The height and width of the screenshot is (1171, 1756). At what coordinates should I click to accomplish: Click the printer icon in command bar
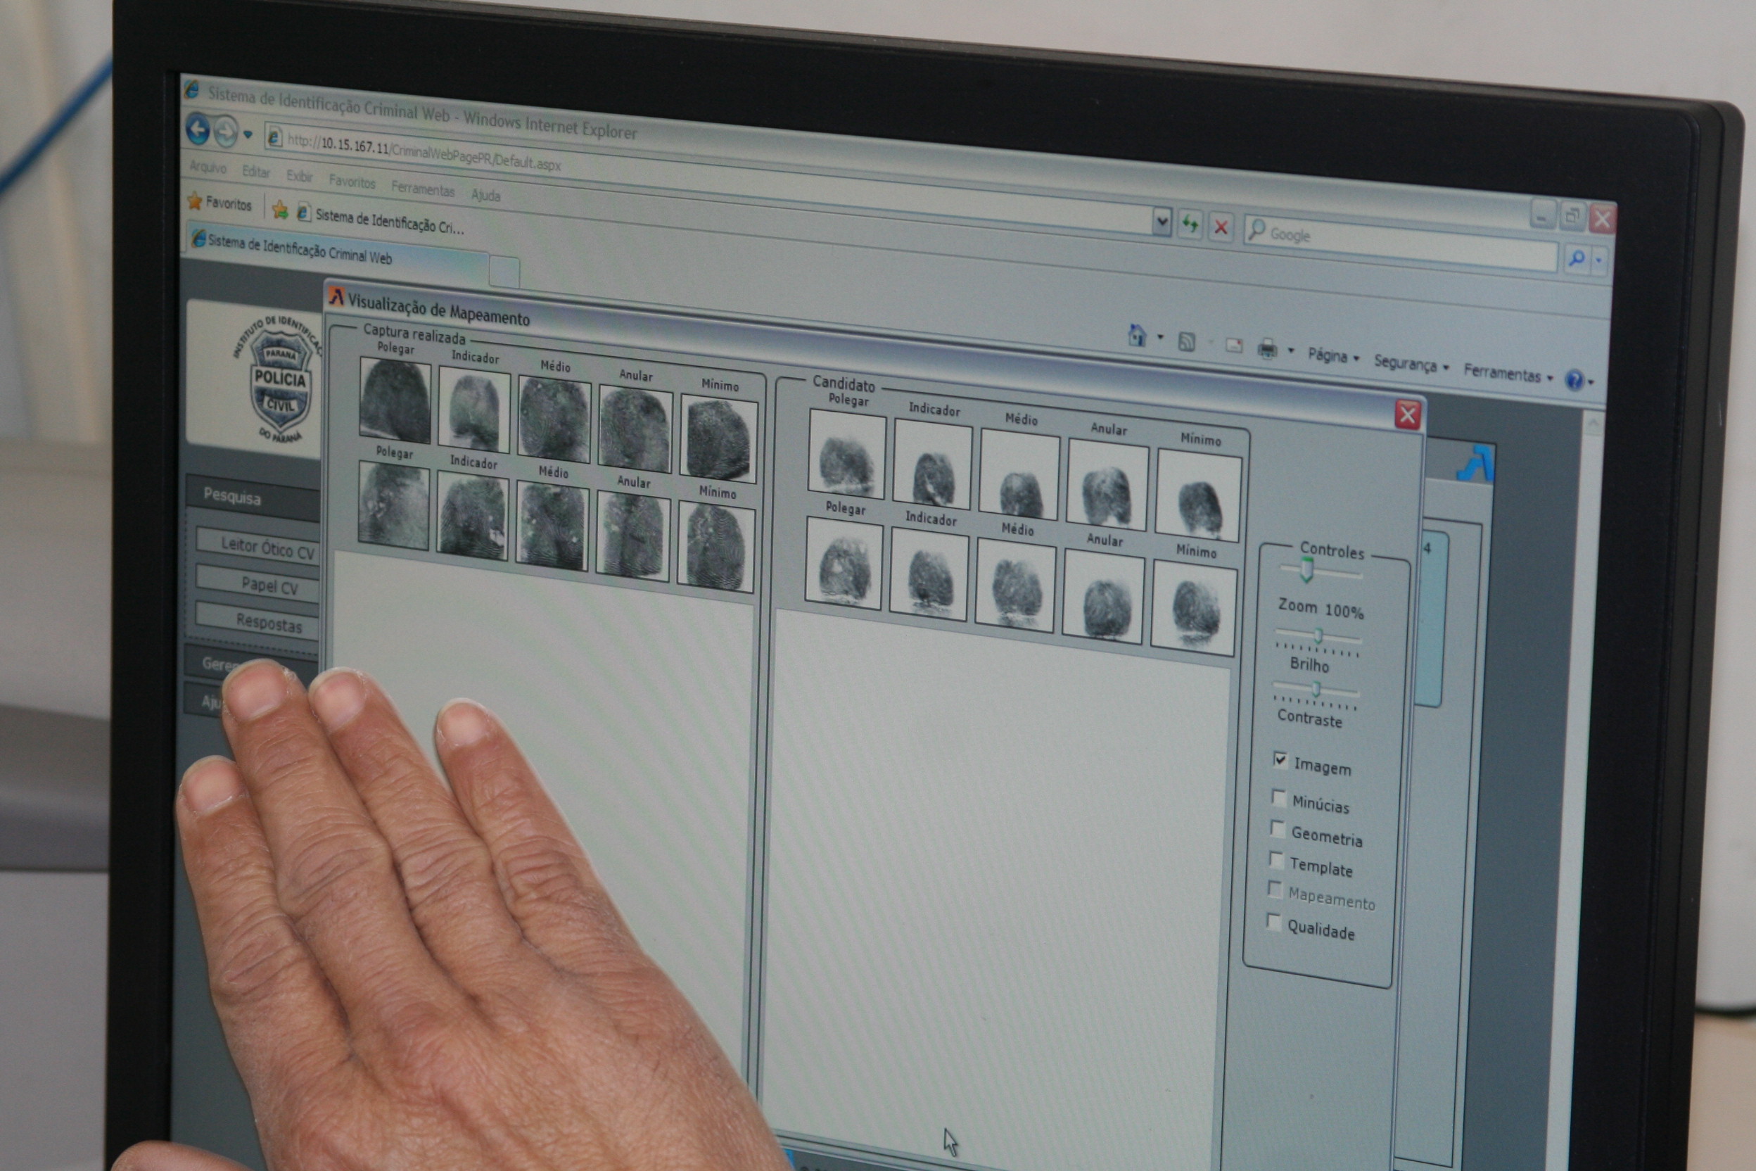pyautogui.click(x=1267, y=348)
